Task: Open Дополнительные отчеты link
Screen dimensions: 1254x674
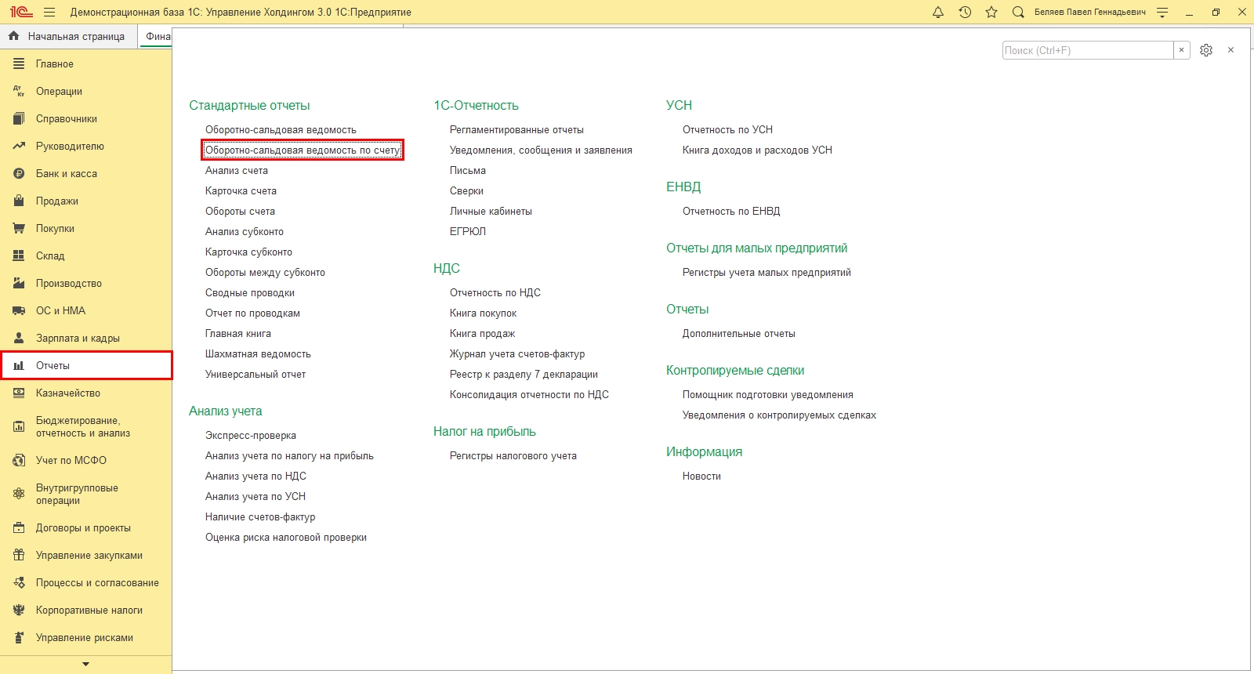Action: click(738, 333)
